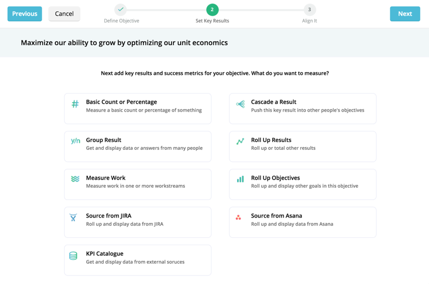Click the y/n Group Result icon
The width and height of the screenshot is (429, 284).
pos(75,141)
